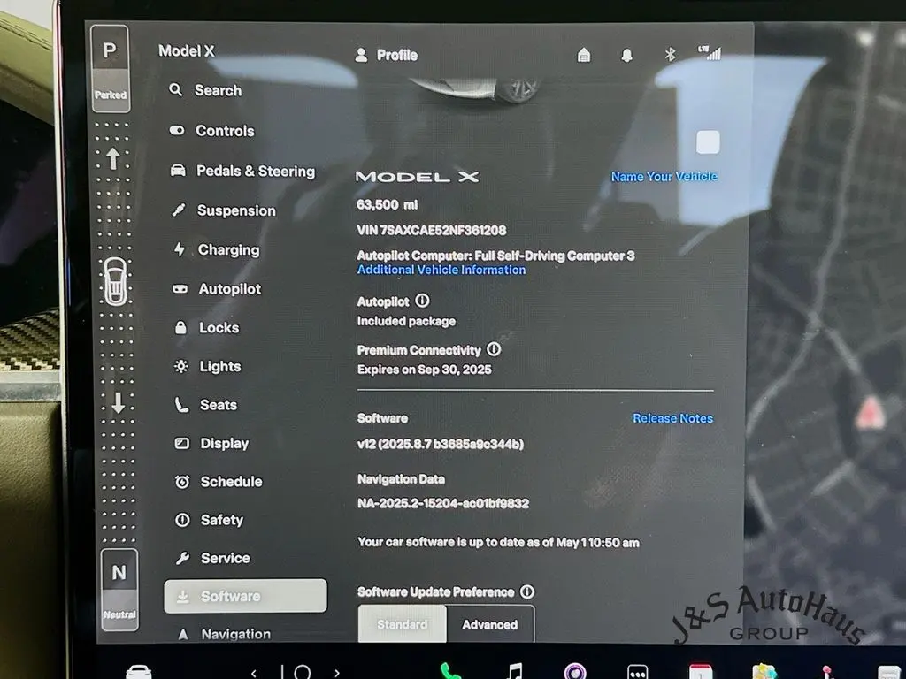Open the Arcade joystick icon
906x679 pixels.
[x=827, y=672]
